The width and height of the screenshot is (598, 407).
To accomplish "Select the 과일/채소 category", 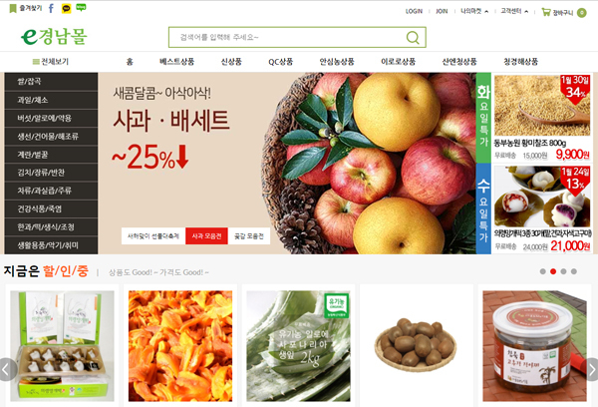I will [x=51, y=100].
